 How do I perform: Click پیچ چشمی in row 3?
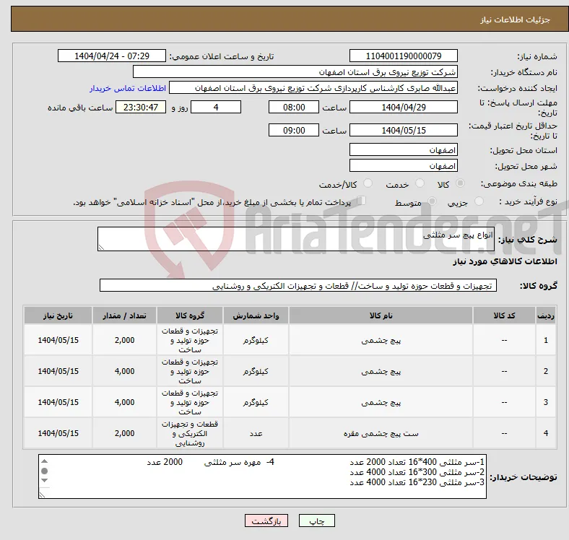(381, 402)
